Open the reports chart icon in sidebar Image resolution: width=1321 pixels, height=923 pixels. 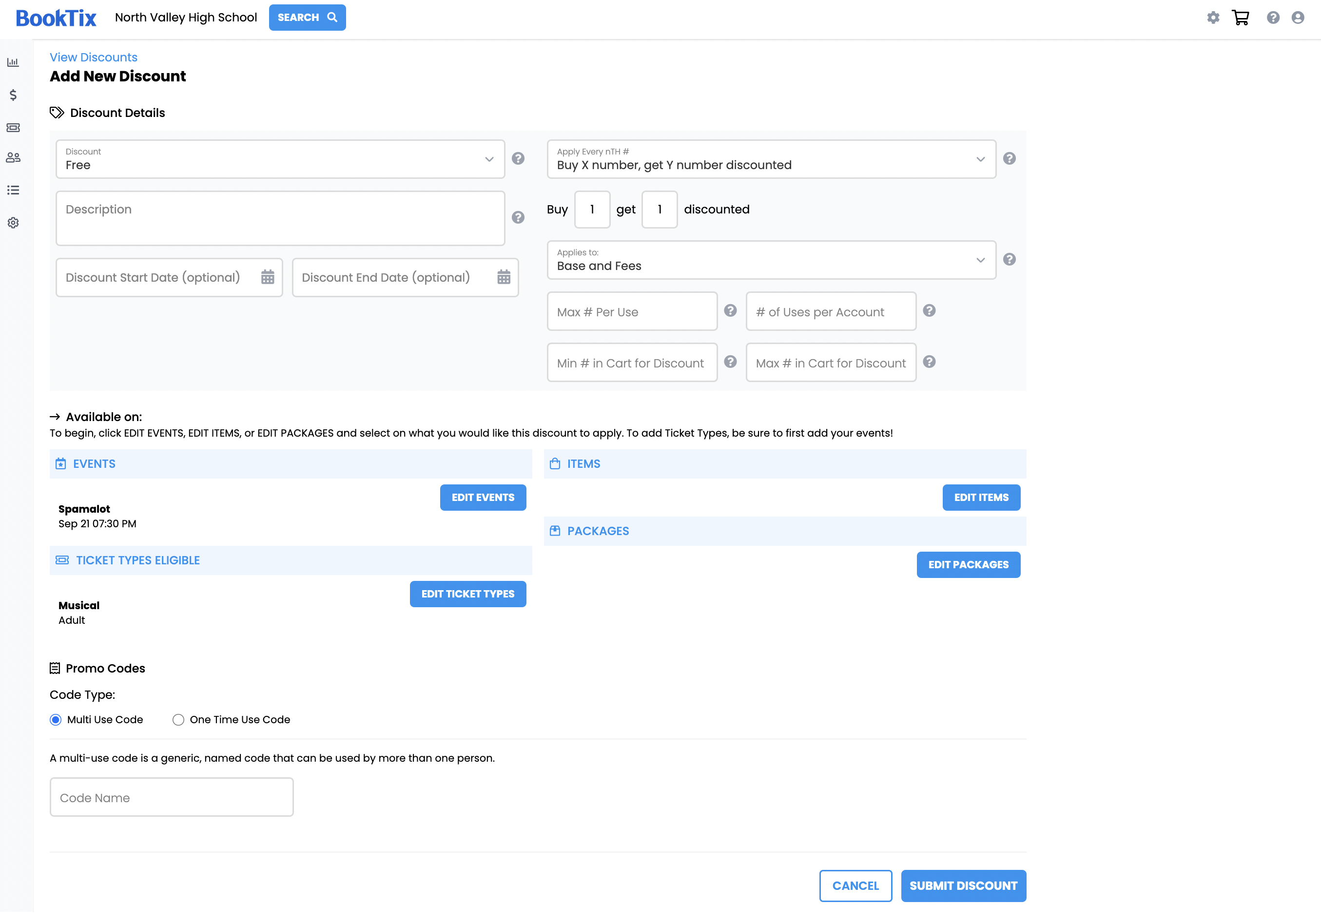click(13, 62)
